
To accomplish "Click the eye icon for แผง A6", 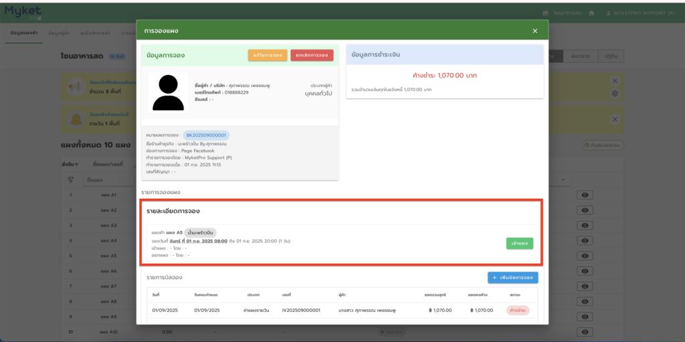I will [585, 271].
